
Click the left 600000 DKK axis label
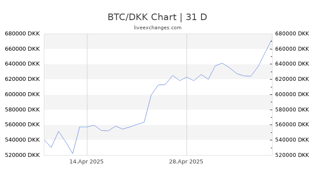[x=22, y=94]
